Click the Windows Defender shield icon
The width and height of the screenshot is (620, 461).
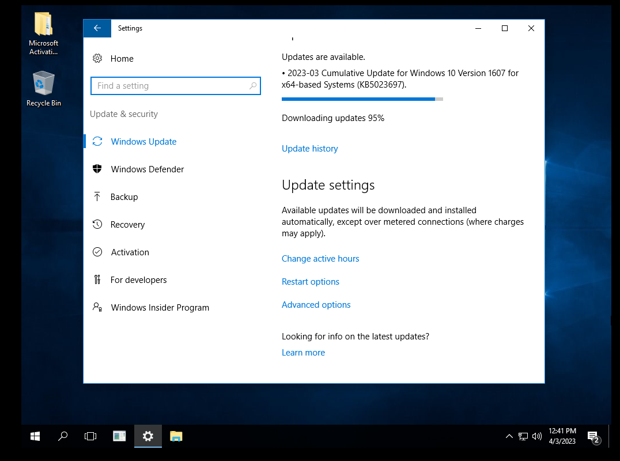pos(97,169)
